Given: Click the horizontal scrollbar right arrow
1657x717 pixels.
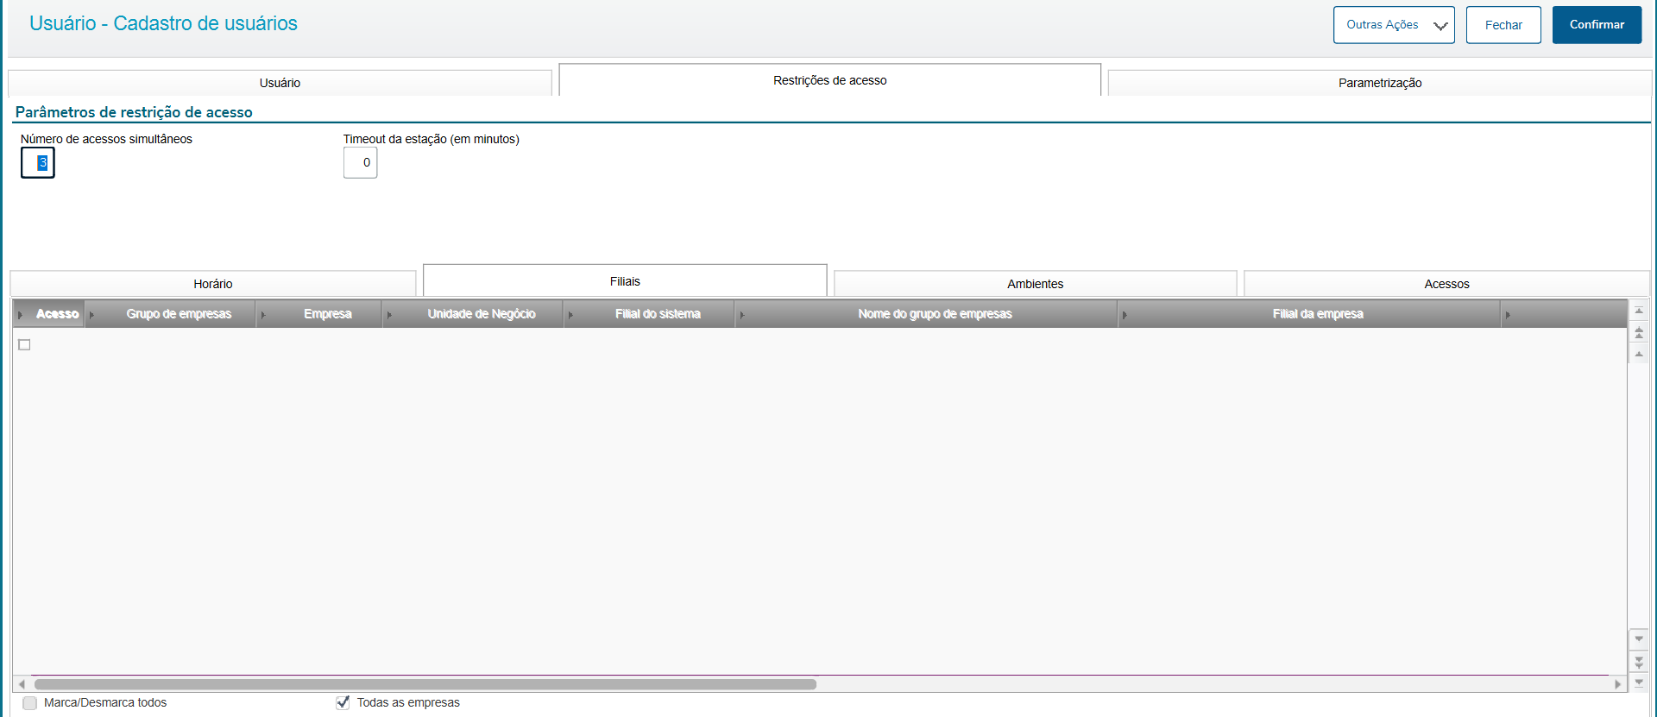Looking at the screenshot, I should [x=1618, y=684].
